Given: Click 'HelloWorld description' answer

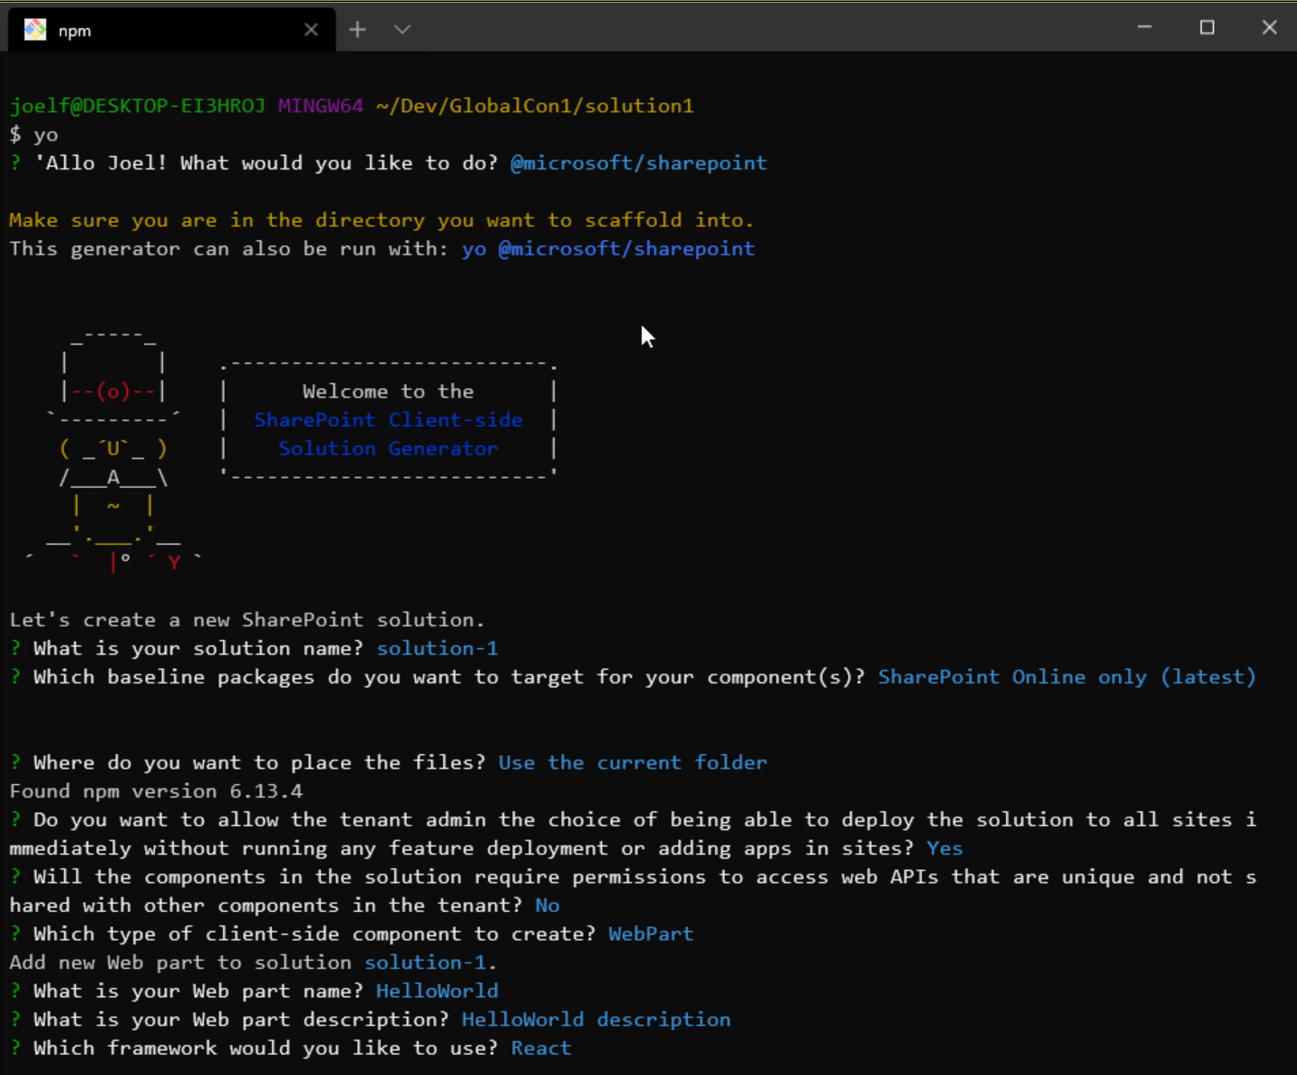Looking at the screenshot, I should (x=596, y=1020).
